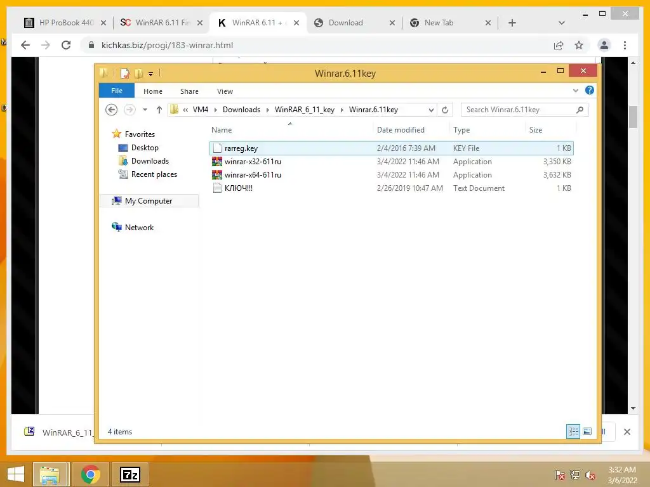Open a new Chrome tab with plus
The width and height of the screenshot is (650, 487).
point(512,23)
